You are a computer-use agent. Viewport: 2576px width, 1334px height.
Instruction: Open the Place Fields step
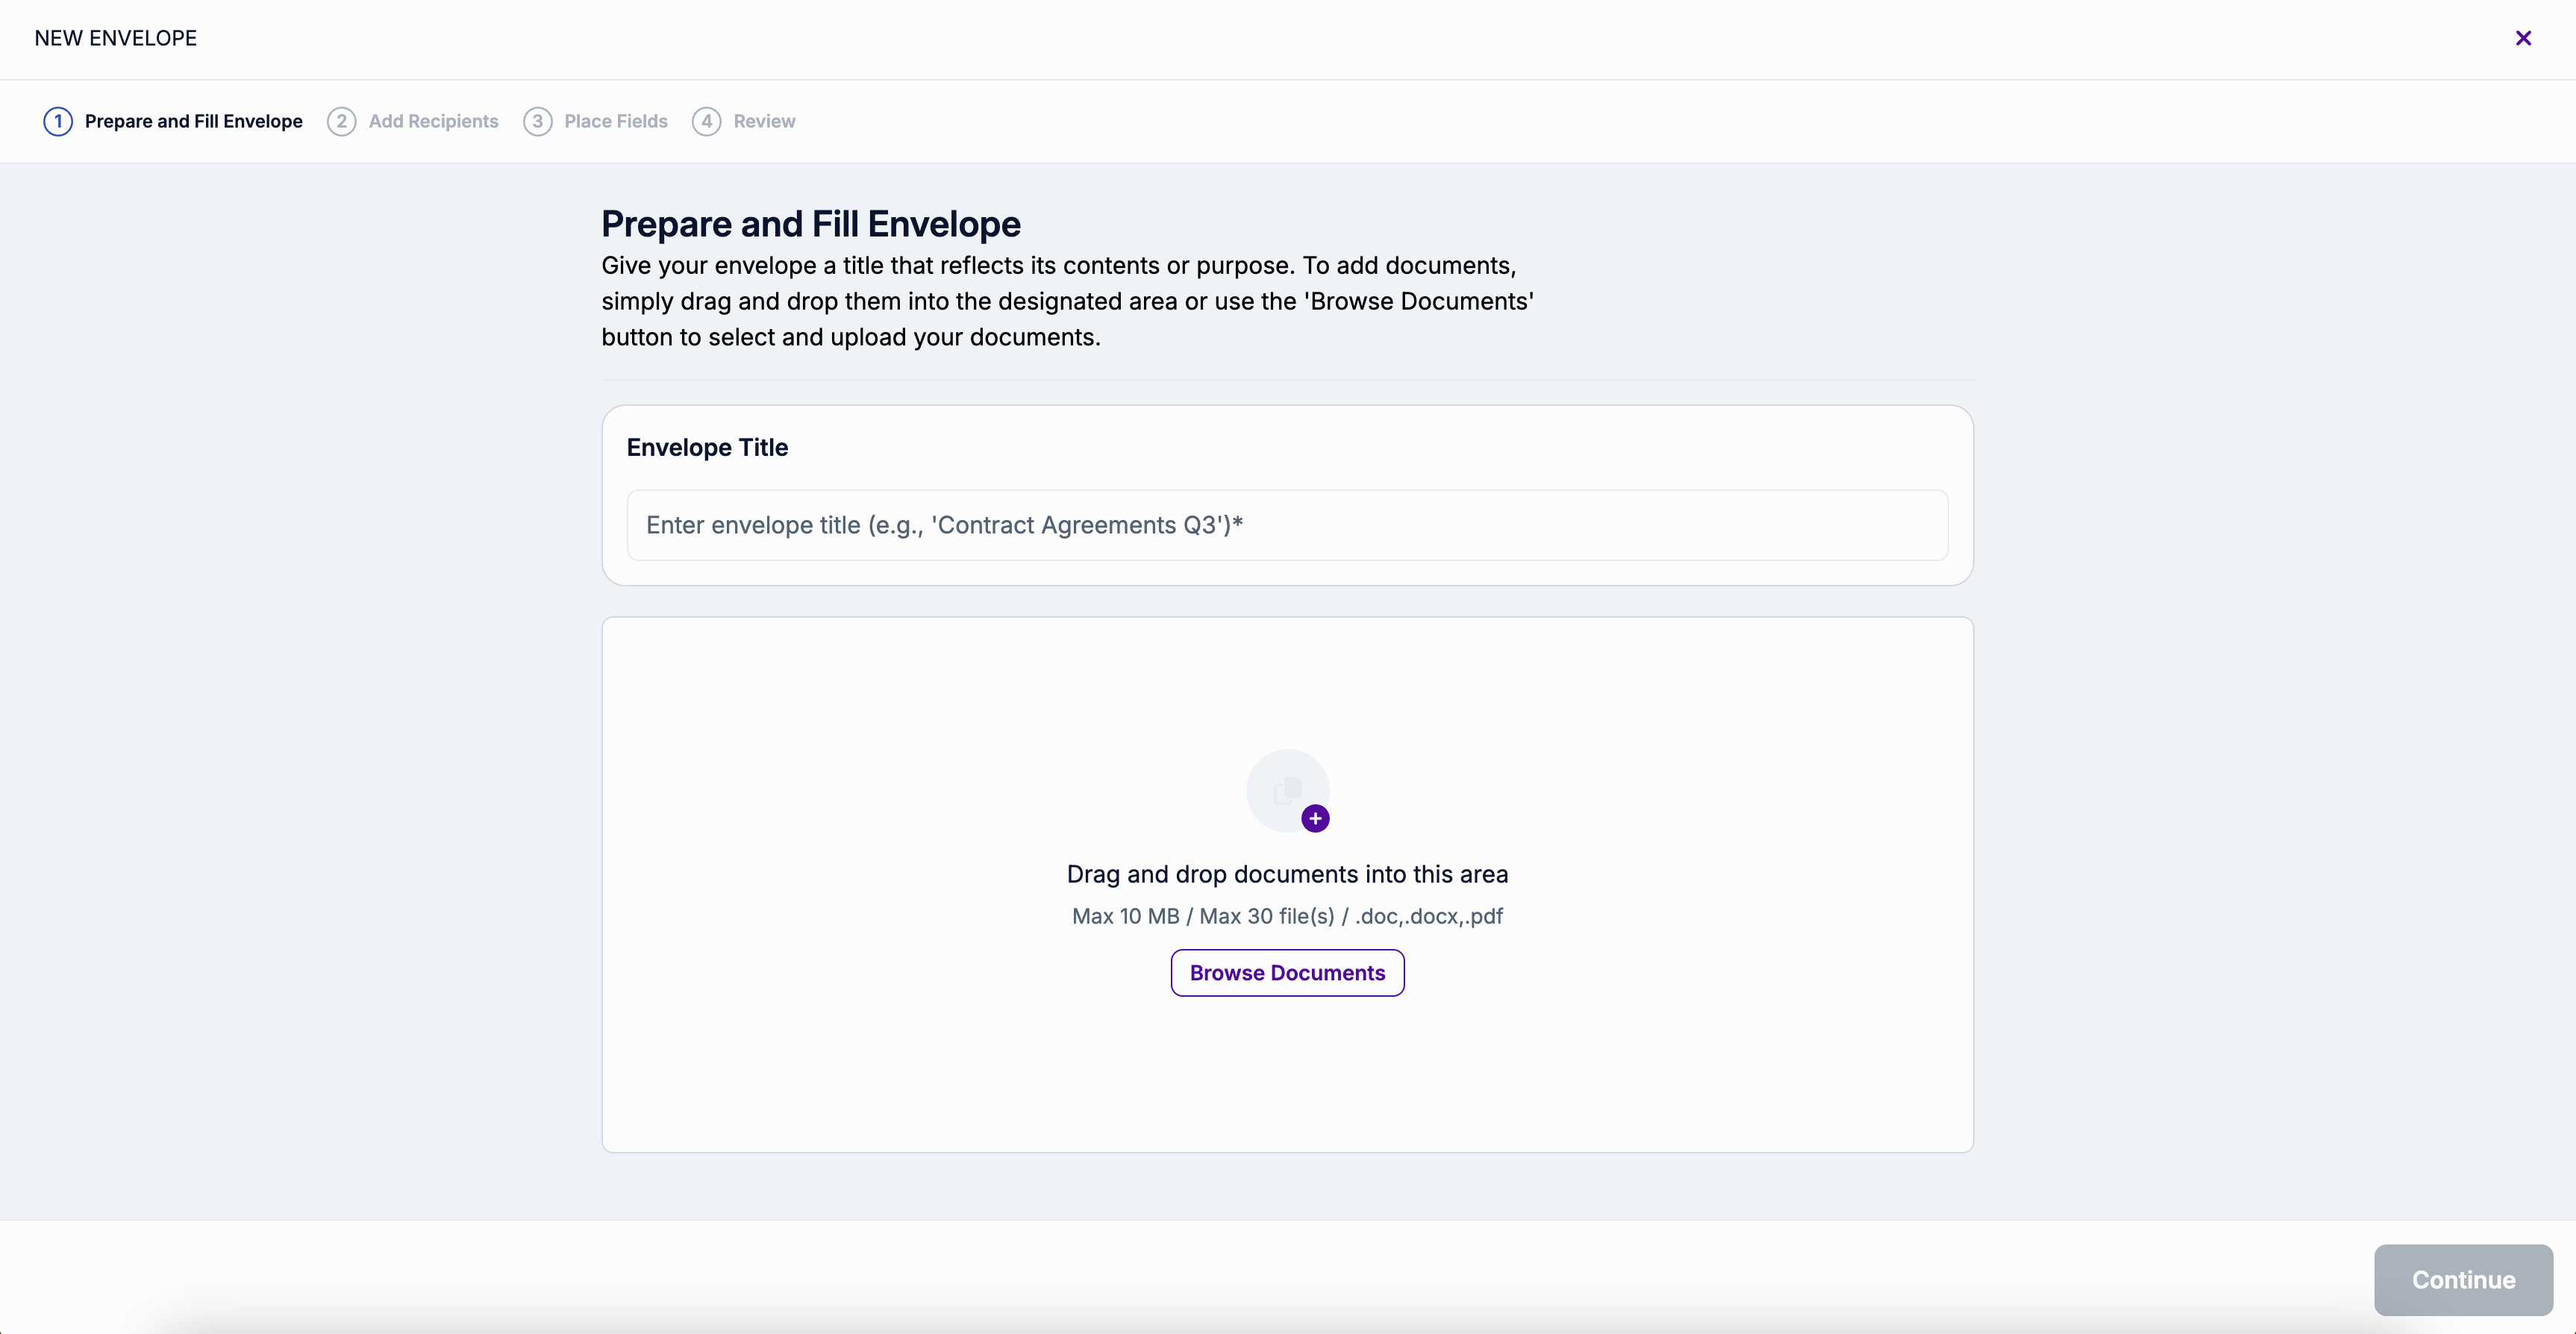click(x=615, y=121)
